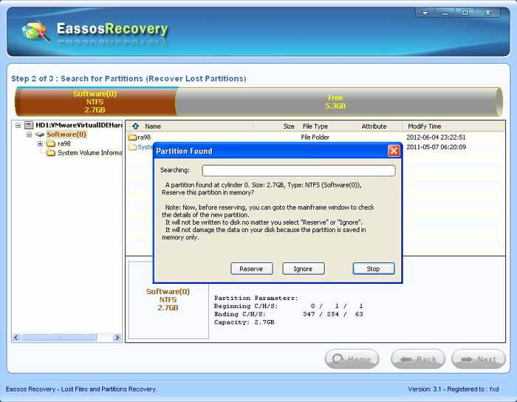Close the Partition Found dialog
This screenshot has height=402, width=517.
tap(394, 151)
